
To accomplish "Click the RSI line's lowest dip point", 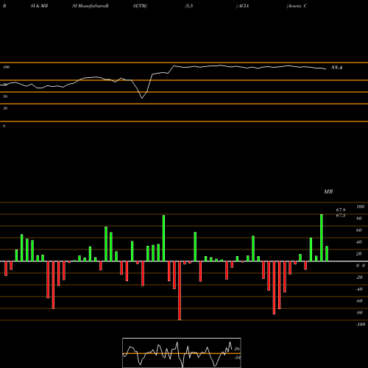I will [x=142, y=98].
